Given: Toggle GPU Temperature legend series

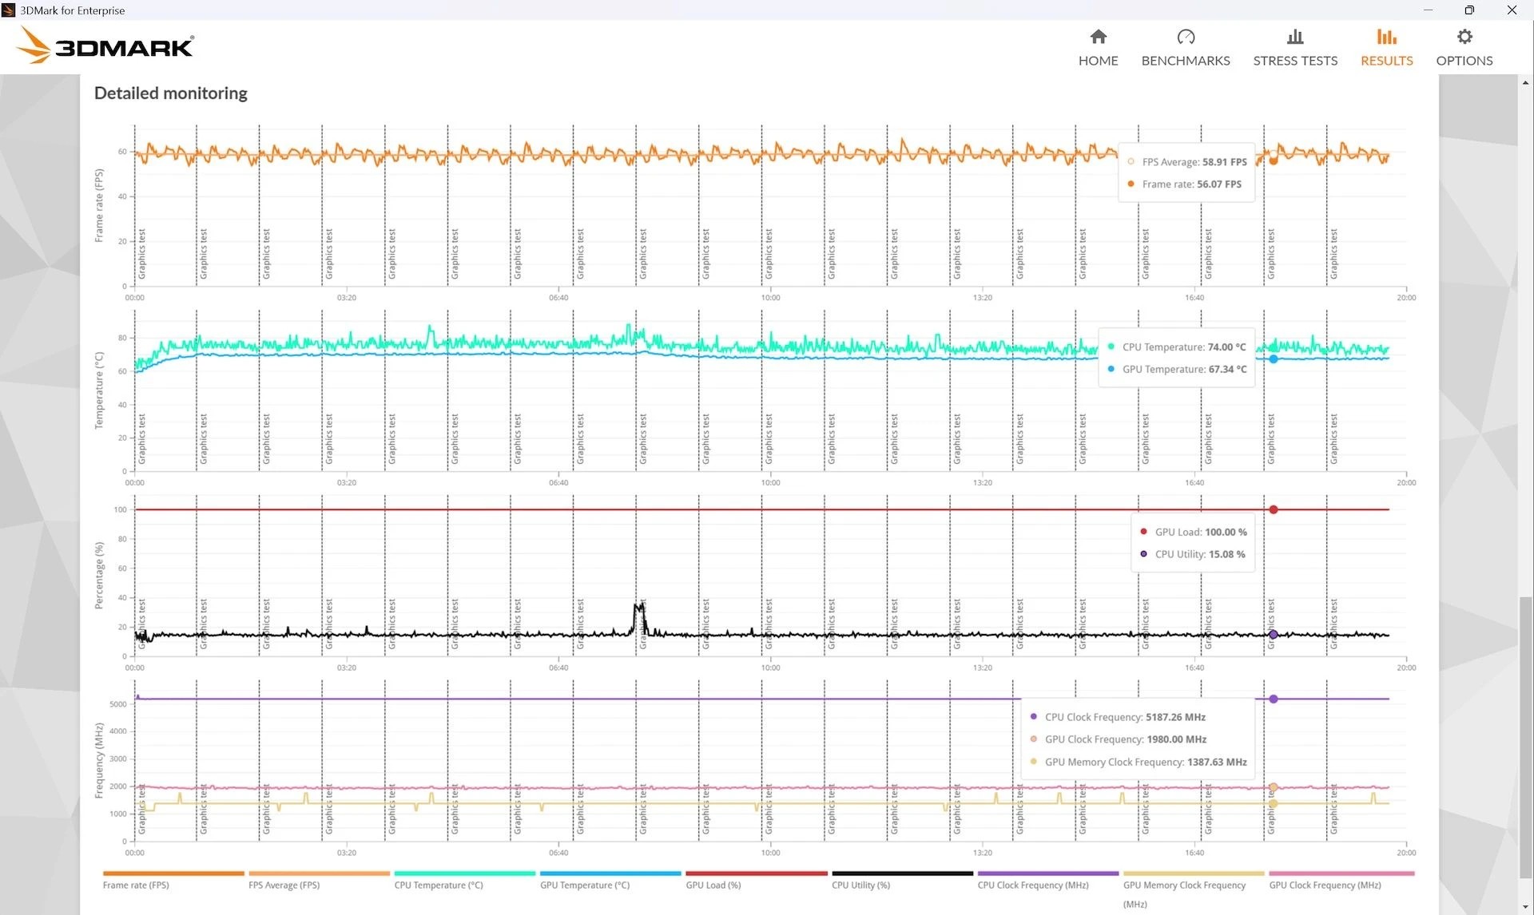Looking at the screenshot, I should pyautogui.click(x=584, y=885).
